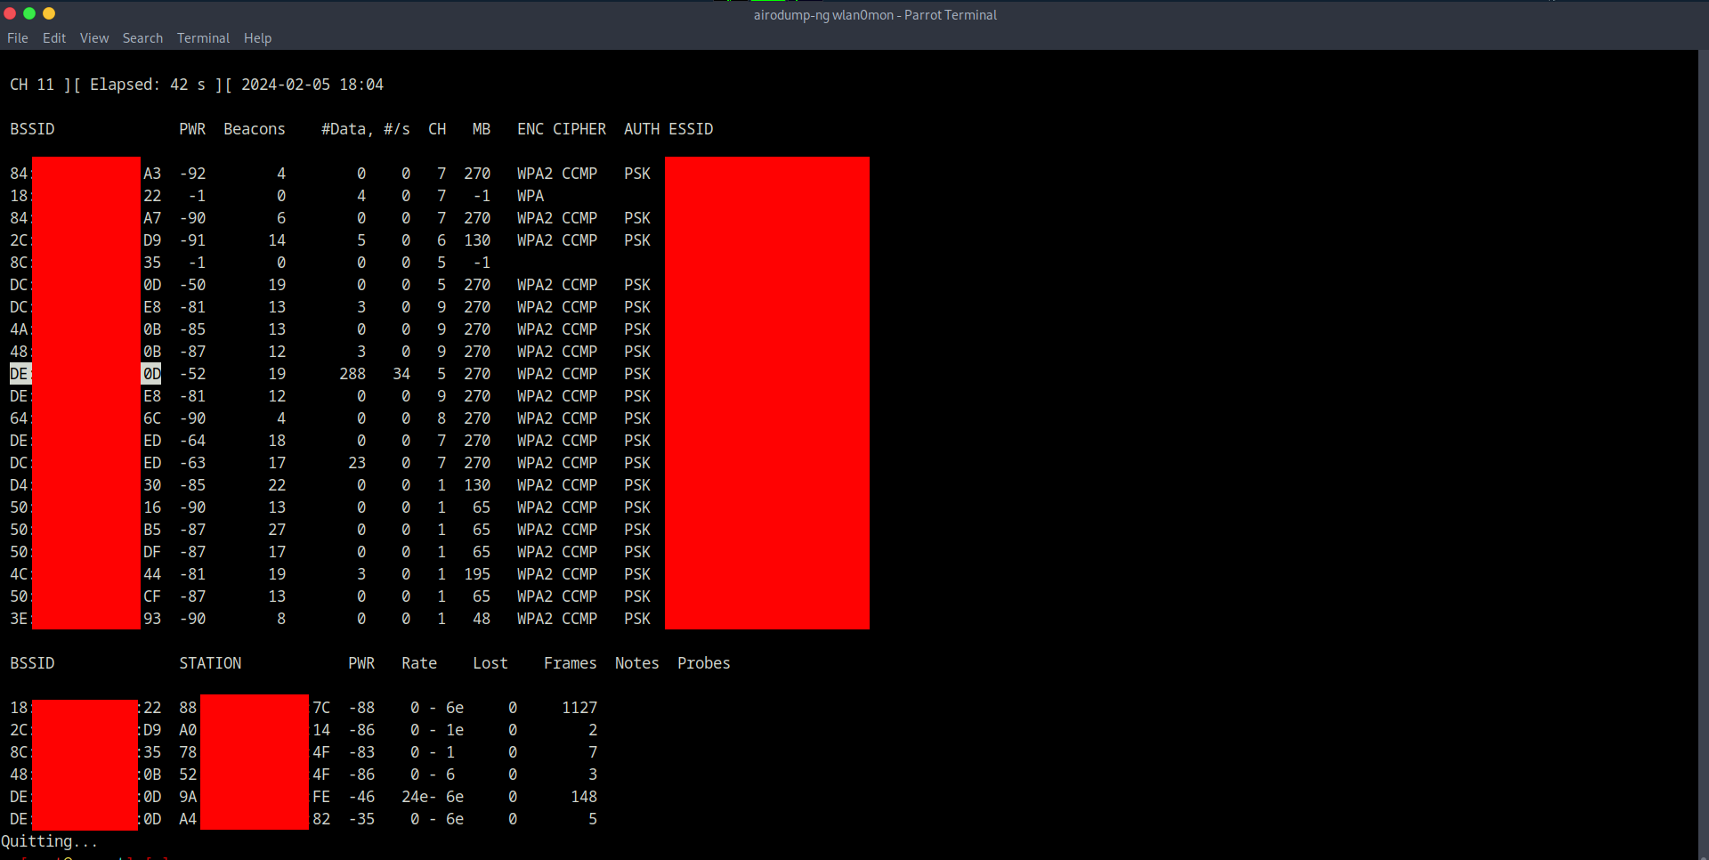The image size is (1709, 860).
Task: Click the green window control button
Action: tap(29, 13)
